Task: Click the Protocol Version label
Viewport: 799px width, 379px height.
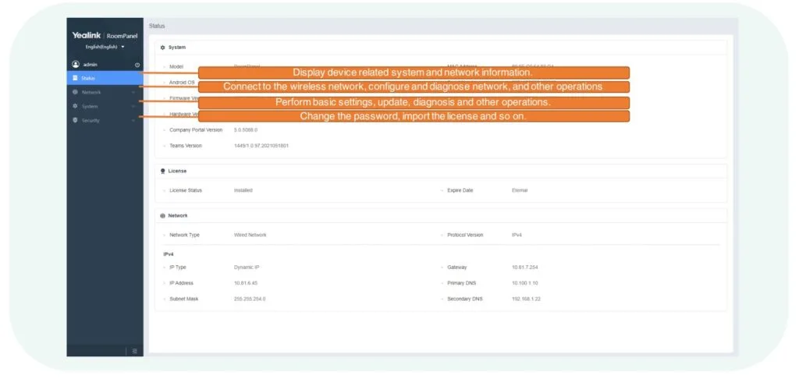Action: pyautogui.click(x=465, y=236)
